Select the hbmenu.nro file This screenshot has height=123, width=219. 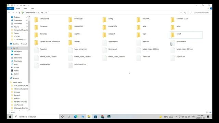(x=113, y=49)
